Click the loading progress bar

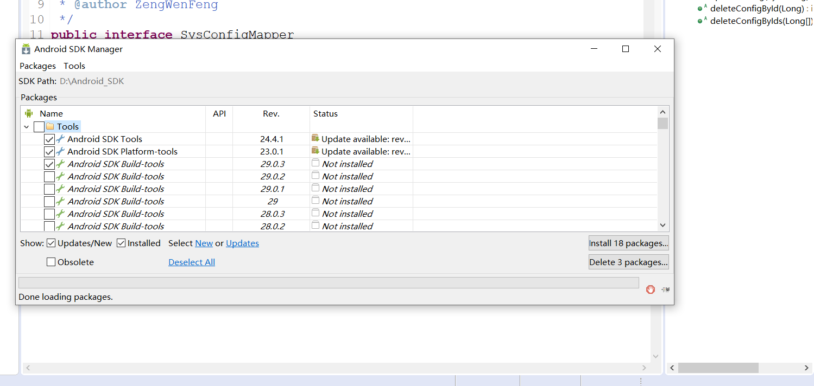pos(329,282)
